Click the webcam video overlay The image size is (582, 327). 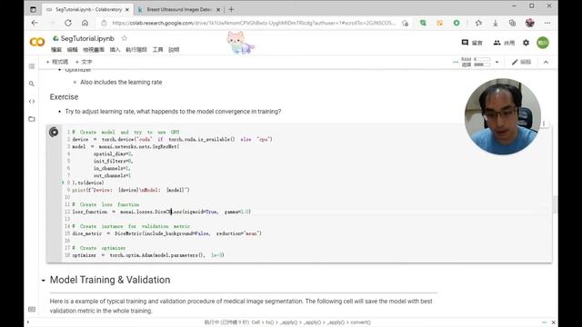pyautogui.click(x=503, y=116)
